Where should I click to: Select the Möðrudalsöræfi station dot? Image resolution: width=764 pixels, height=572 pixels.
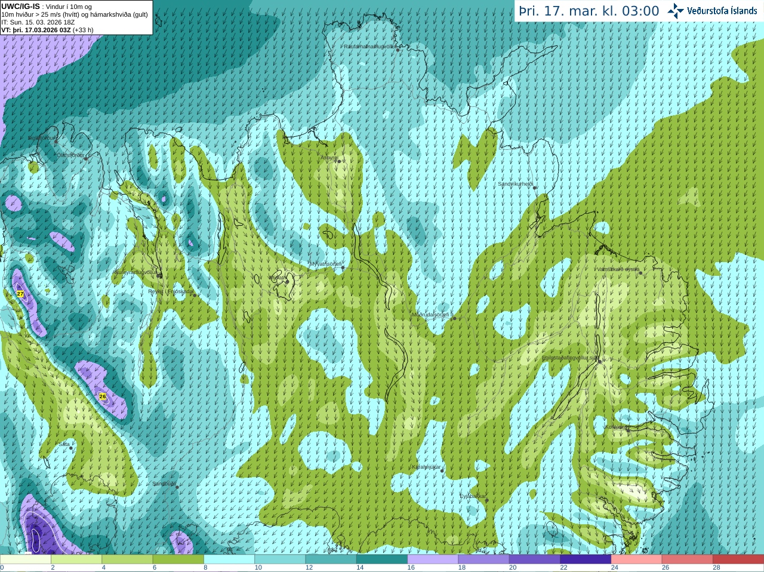click(x=455, y=318)
